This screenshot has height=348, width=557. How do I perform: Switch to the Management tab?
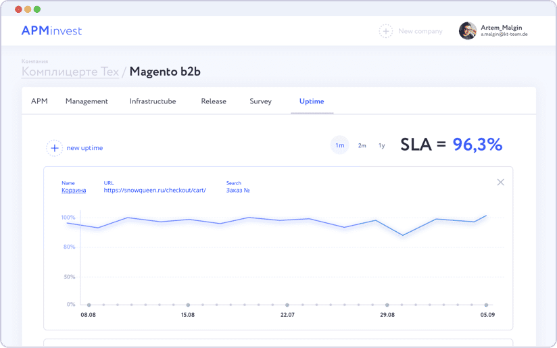(87, 101)
